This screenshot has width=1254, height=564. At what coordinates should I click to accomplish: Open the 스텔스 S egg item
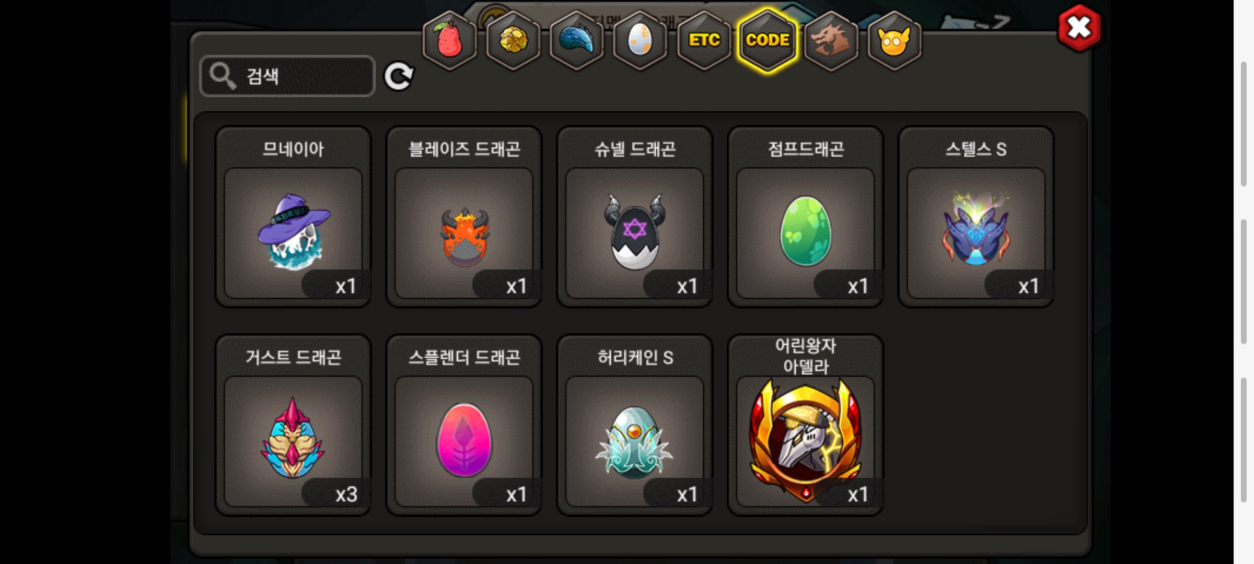tap(976, 217)
